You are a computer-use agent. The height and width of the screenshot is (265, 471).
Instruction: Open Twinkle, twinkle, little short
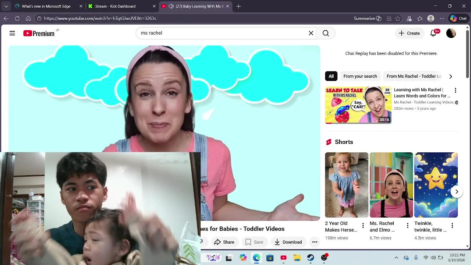click(436, 185)
